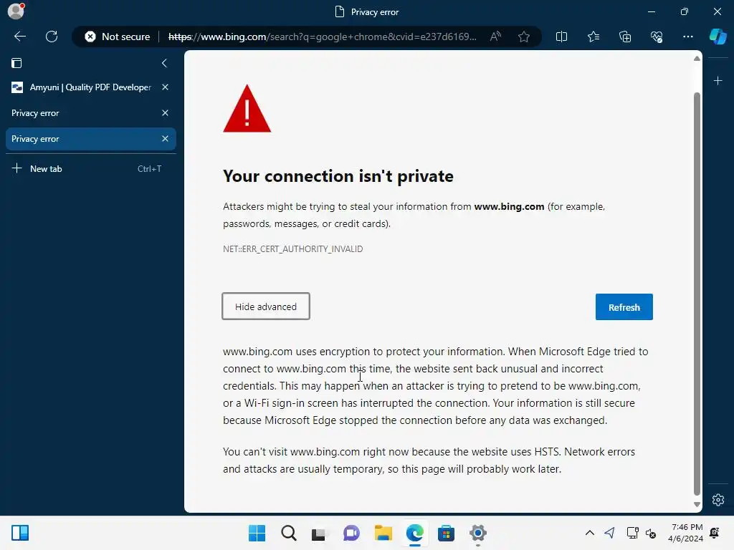Click the vertical scrollbar thumb

pyautogui.click(x=697, y=293)
